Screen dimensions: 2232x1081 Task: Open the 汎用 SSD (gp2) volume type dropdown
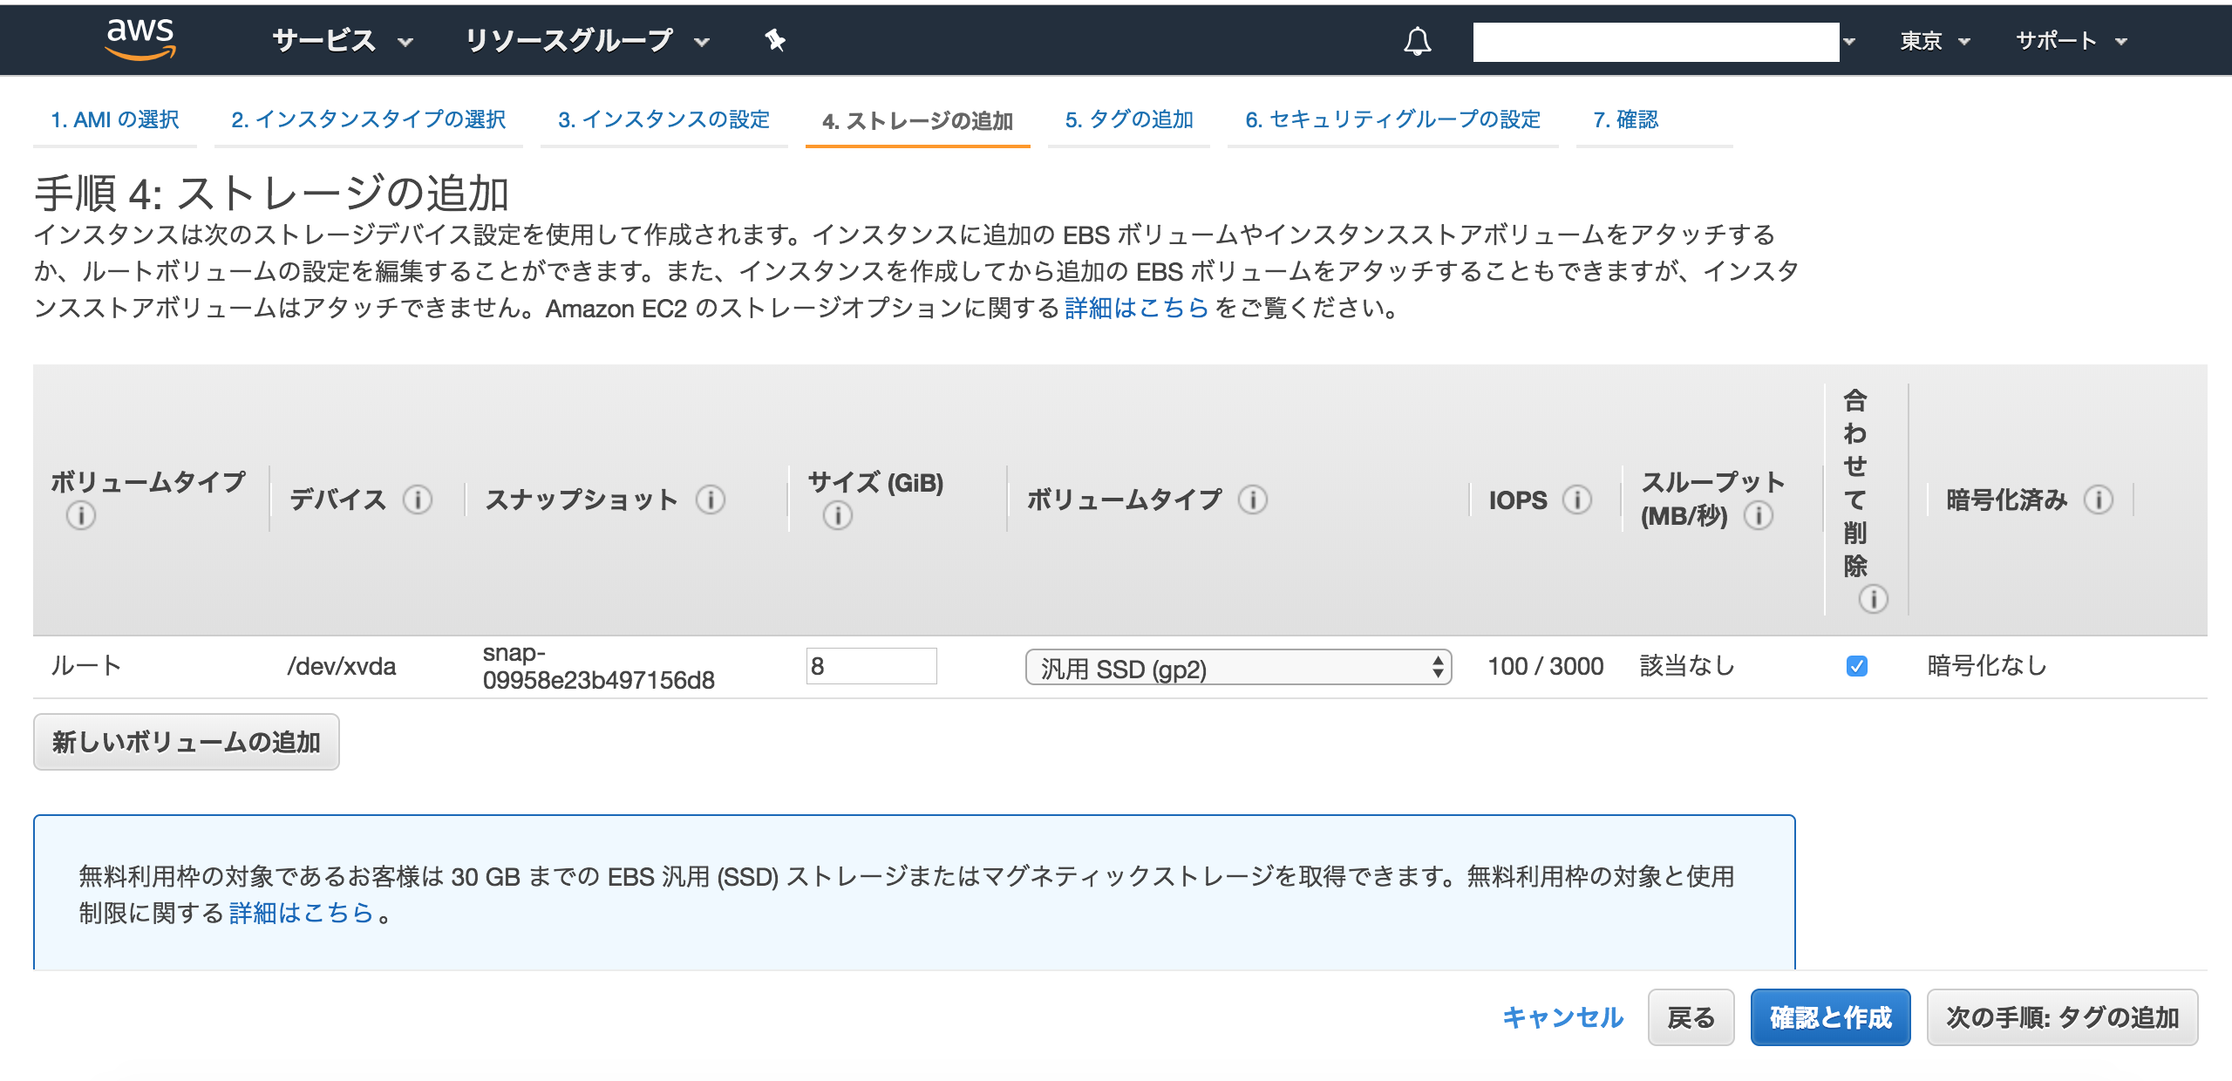click(x=1238, y=668)
